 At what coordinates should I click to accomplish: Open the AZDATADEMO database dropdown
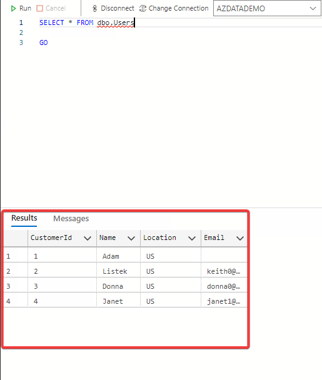pos(267,9)
